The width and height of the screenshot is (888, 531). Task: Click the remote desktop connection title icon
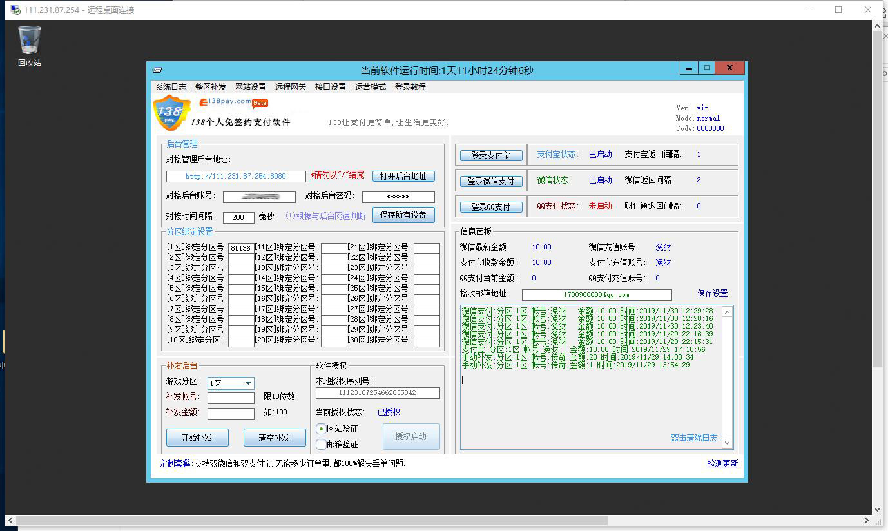15,10
